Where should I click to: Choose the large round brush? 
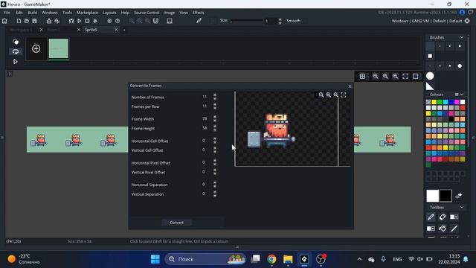coord(430,76)
